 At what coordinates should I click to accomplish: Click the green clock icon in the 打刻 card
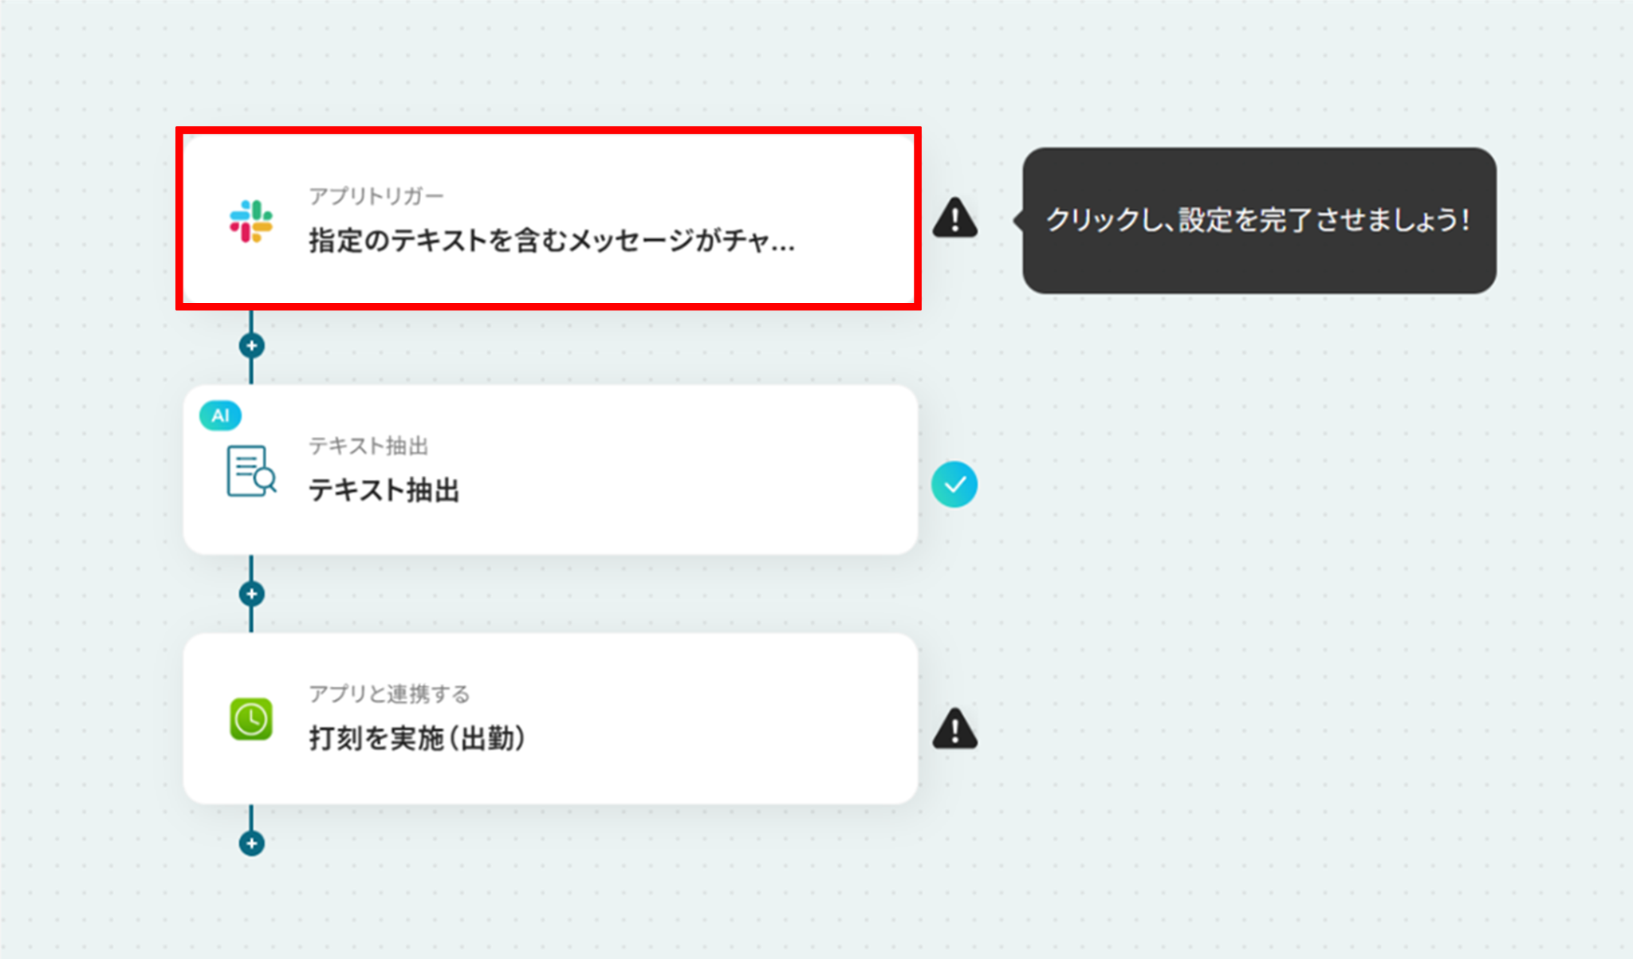[251, 719]
